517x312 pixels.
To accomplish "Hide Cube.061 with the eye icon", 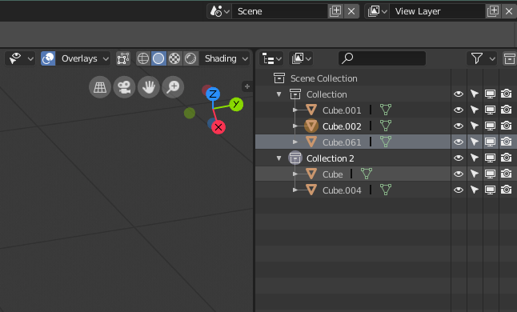I will 459,142.
